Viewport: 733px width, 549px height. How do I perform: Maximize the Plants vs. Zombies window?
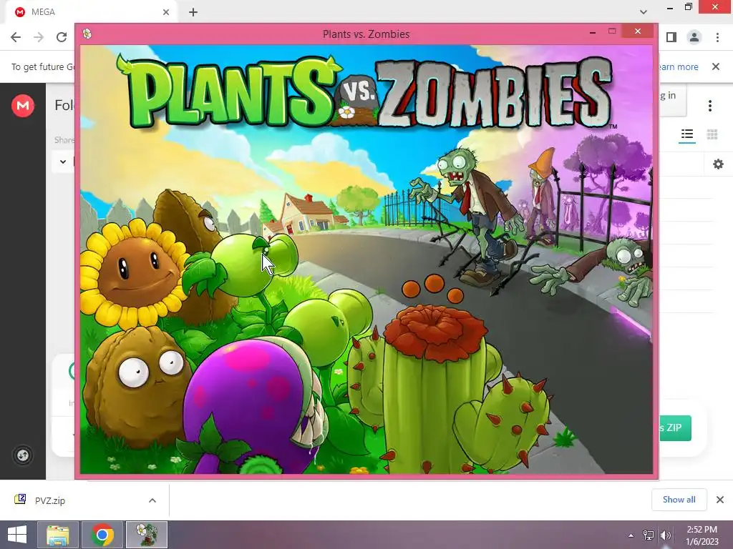click(612, 31)
